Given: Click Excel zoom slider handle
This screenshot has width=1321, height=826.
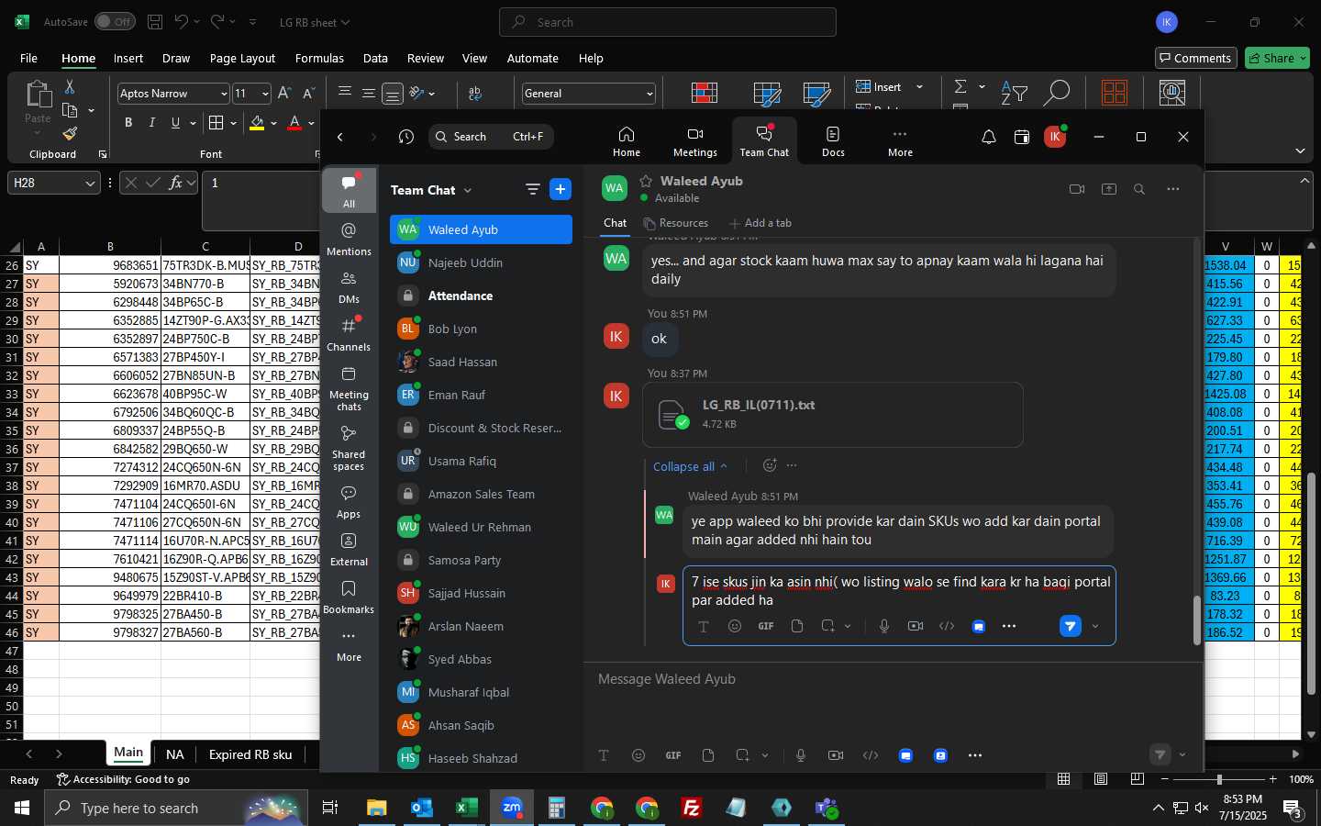Looking at the screenshot, I should tap(1218, 779).
